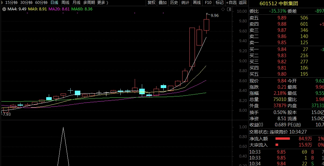Click the 涨幅 2.18% value

tap(280, 93)
